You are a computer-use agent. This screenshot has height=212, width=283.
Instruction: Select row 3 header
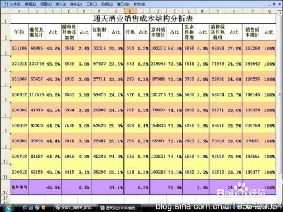pyautogui.click(x=5, y=48)
